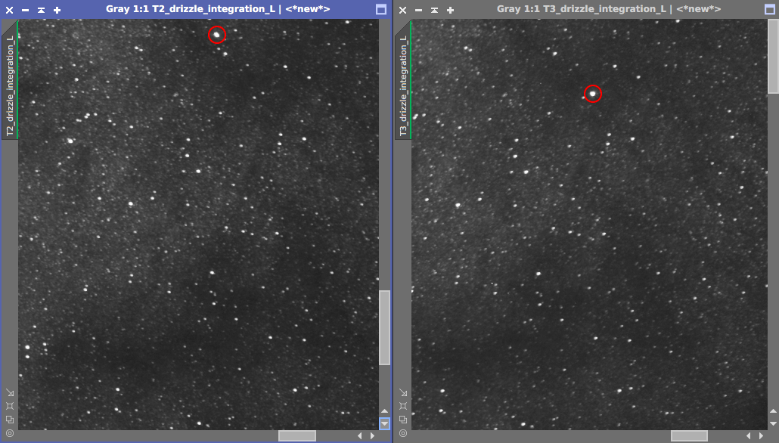Click scroll-up arrow in T2 window
This screenshot has height=443, width=779.
[384, 411]
